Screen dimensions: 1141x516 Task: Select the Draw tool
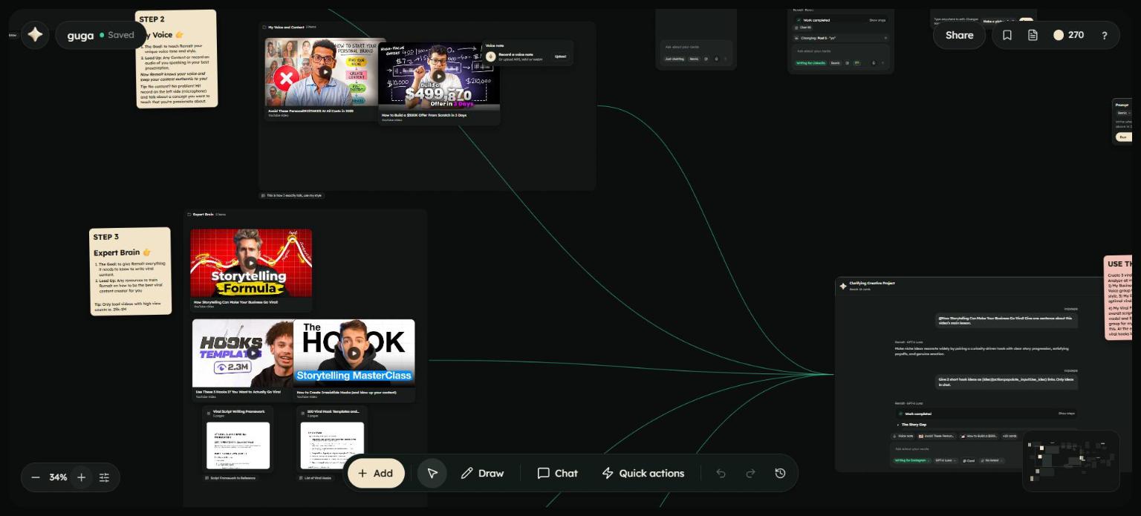pyautogui.click(x=482, y=473)
